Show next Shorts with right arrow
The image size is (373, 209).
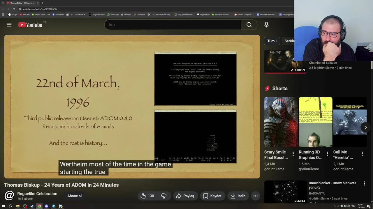pyautogui.click(x=365, y=127)
